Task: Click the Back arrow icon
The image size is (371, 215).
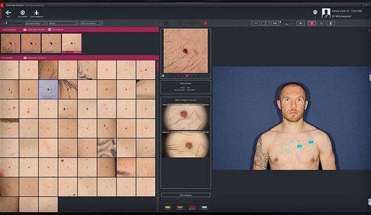Action: [8, 13]
